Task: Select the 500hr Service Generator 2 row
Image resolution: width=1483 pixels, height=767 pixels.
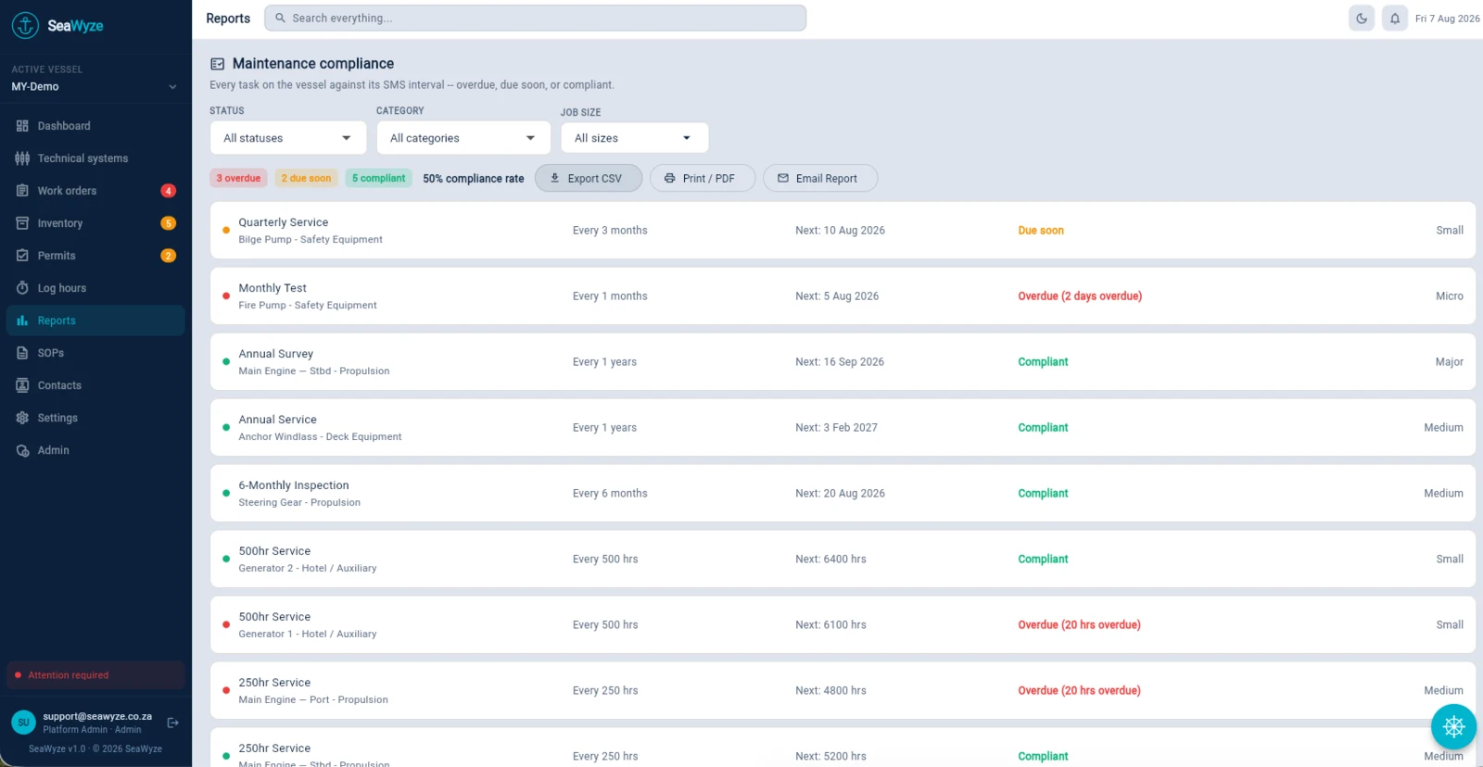Action: 843,560
